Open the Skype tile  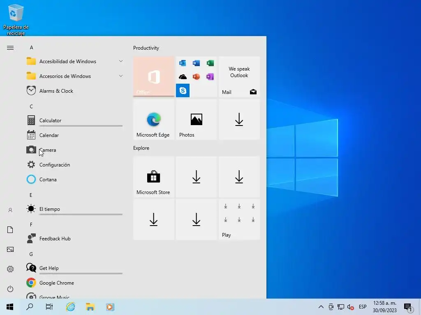tap(183, 90)
